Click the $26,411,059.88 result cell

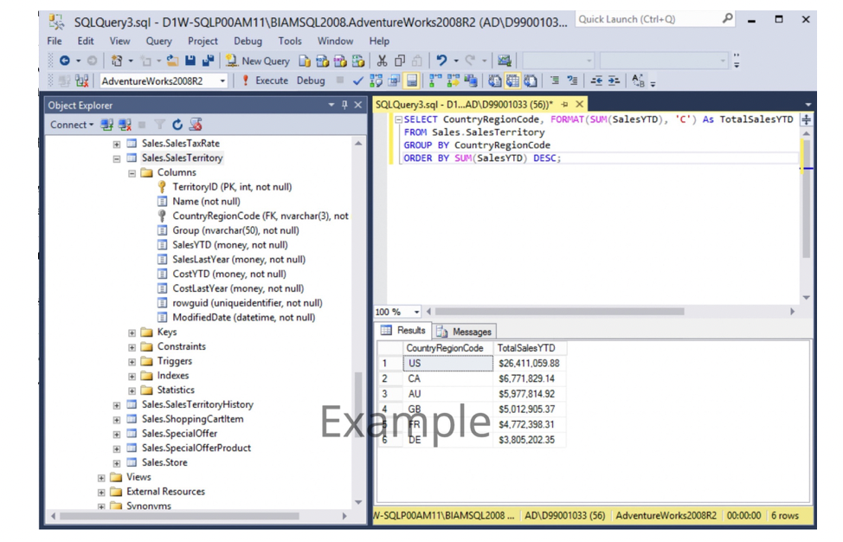tap(529, 364)
